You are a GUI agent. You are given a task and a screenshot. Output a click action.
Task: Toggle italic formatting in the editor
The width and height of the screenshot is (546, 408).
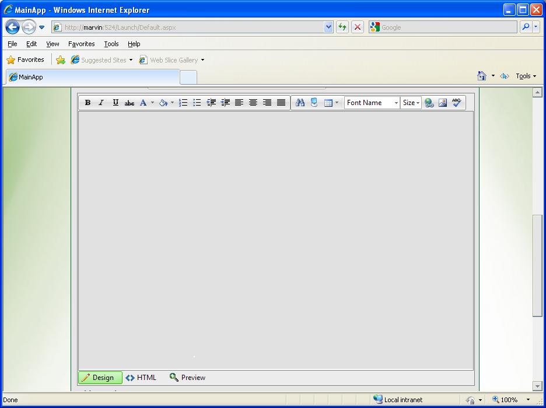101,102
